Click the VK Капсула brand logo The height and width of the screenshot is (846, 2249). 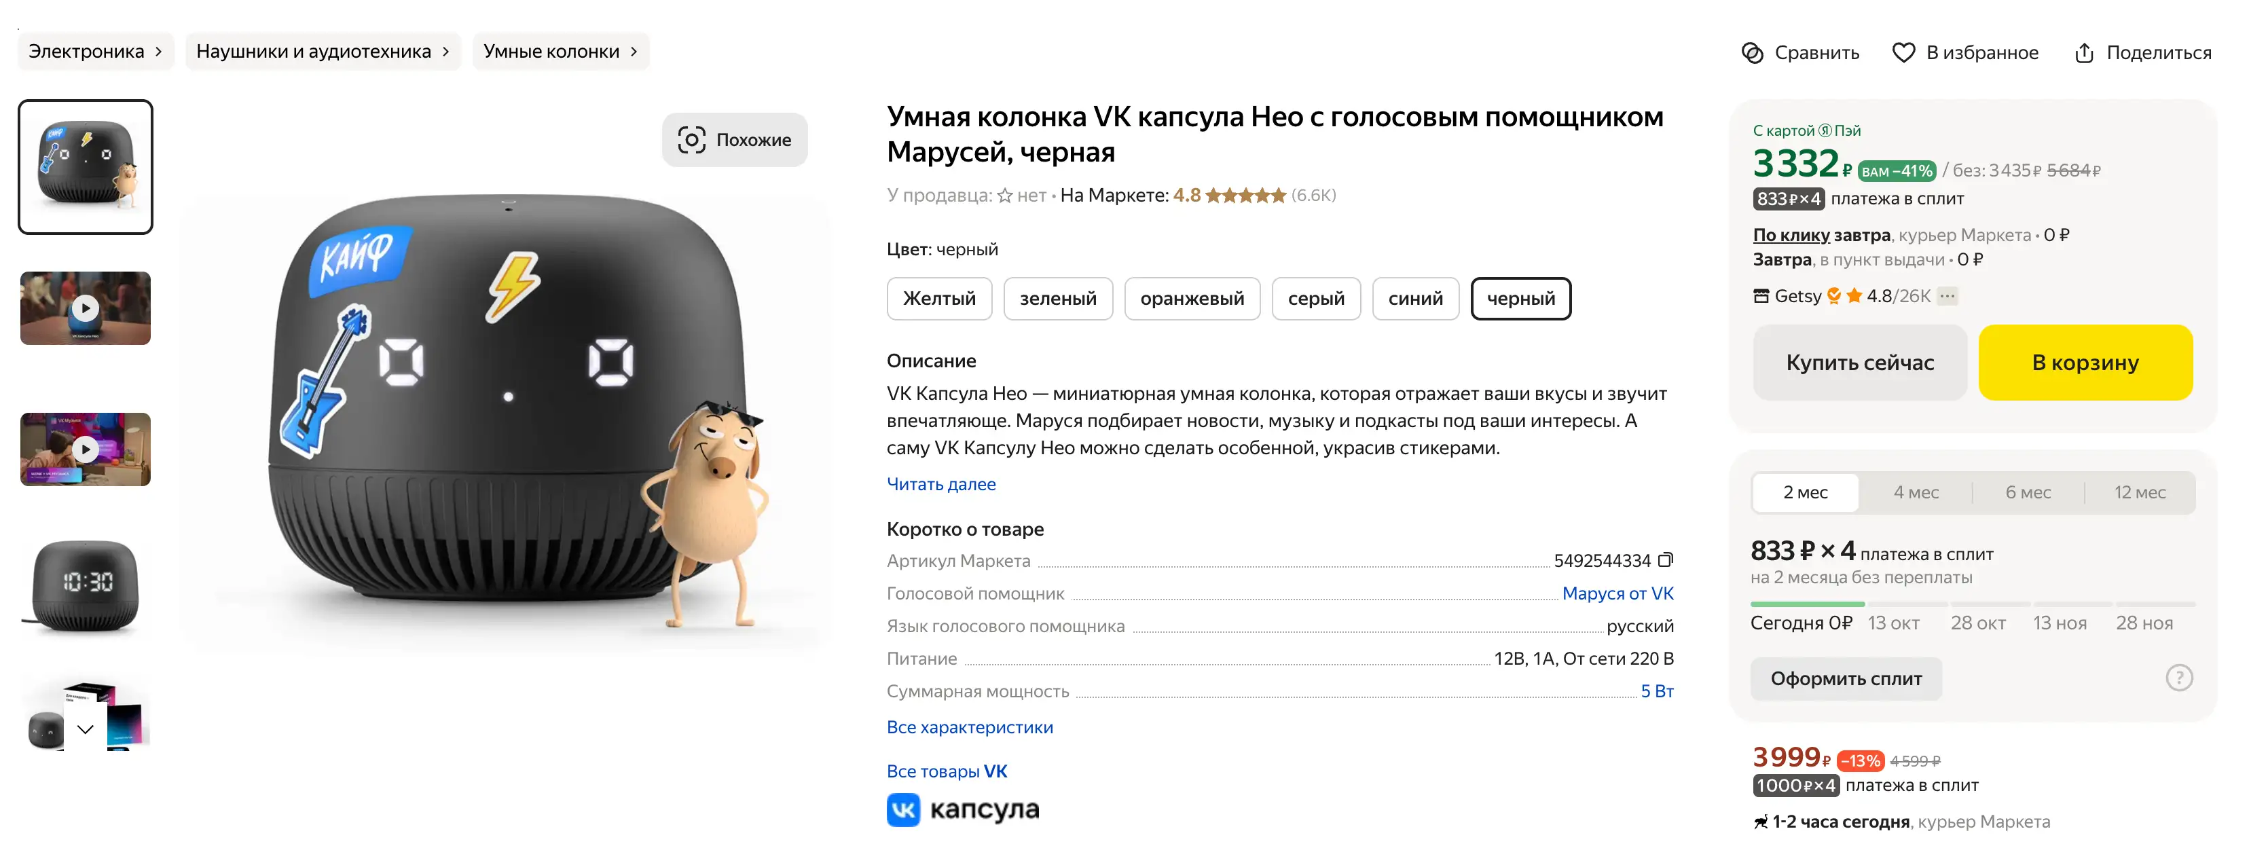coord(962,809)
